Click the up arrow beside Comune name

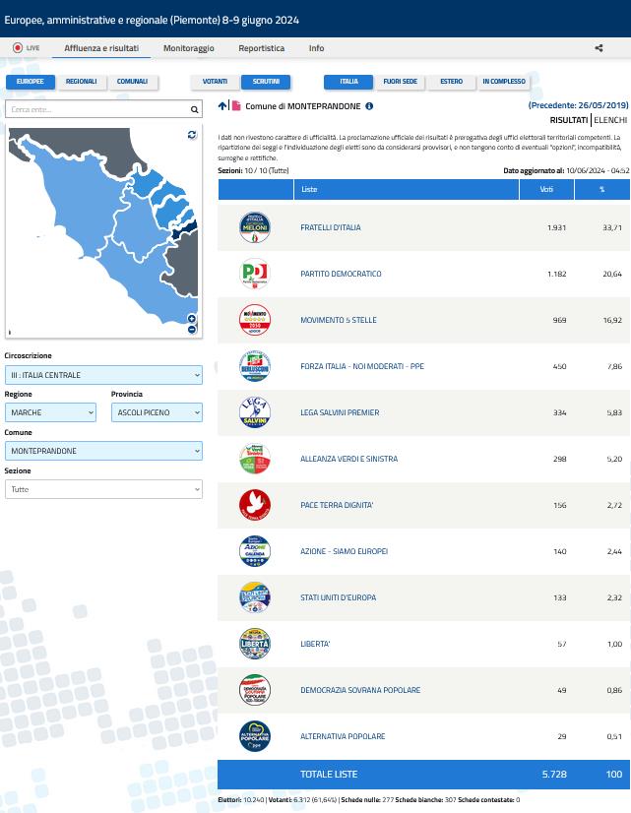222,106
